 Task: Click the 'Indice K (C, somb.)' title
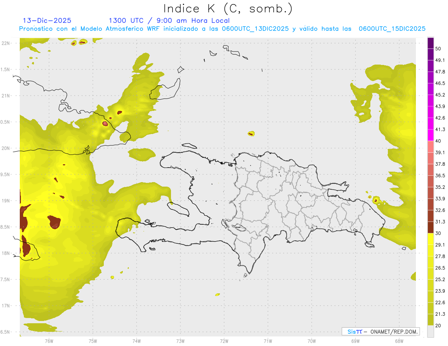[228, 9]
